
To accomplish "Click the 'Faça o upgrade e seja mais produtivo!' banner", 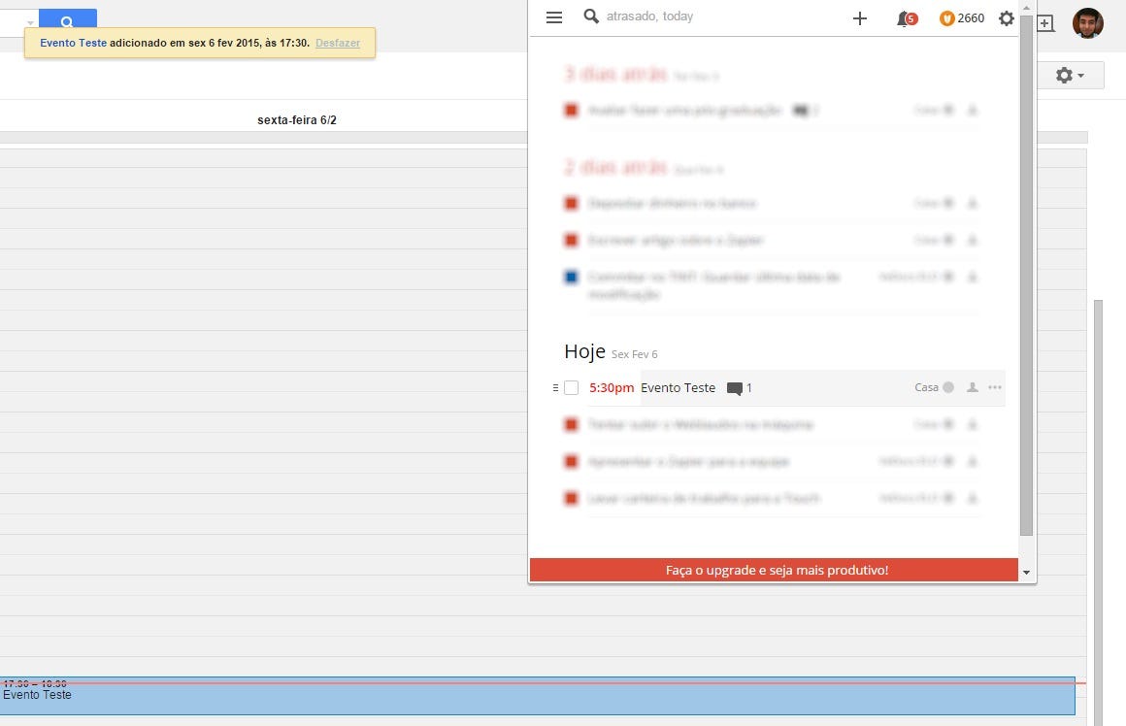I will [x=775, y=570].
